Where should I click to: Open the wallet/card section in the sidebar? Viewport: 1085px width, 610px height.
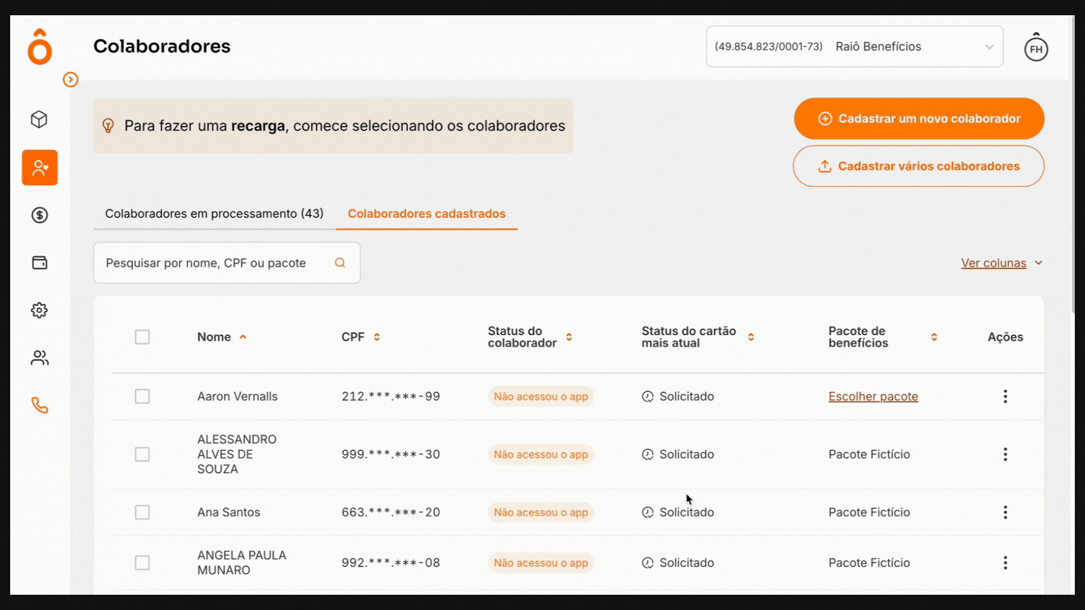(39, 262)
